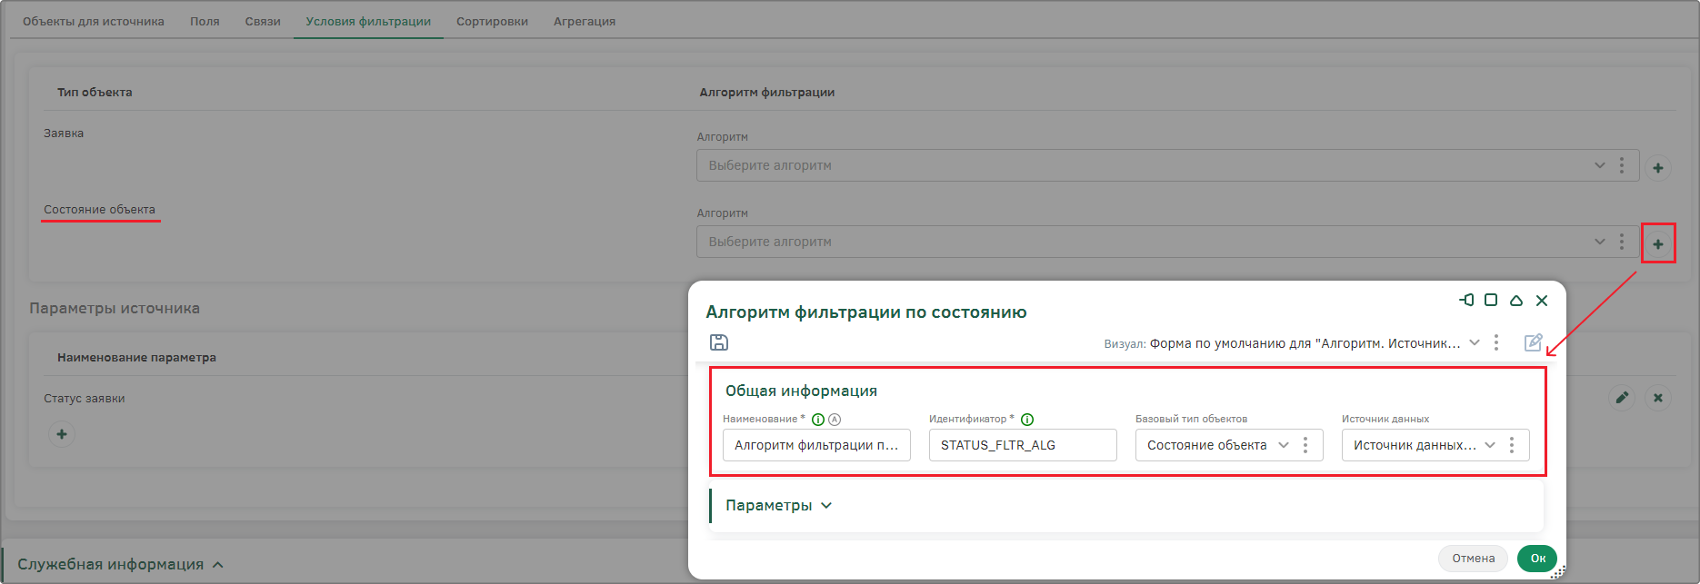Click the Идентификатор field STATUS_FLTR_ALG
The image size is (1700, 584).
(x=1023, y=445)
